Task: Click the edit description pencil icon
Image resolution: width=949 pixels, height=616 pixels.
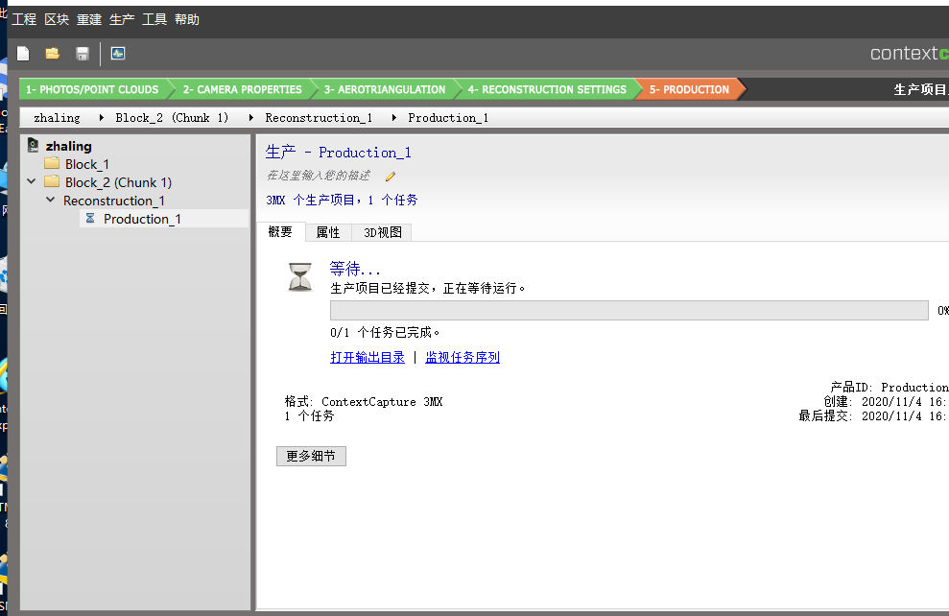Action: point(391,177)
